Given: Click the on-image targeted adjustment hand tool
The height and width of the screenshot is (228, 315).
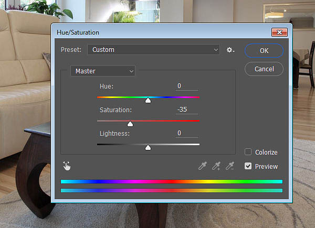Looking at the screenshot, I should click(x=67, y=166).
